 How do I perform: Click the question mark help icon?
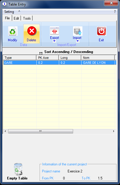coord(115,12)
